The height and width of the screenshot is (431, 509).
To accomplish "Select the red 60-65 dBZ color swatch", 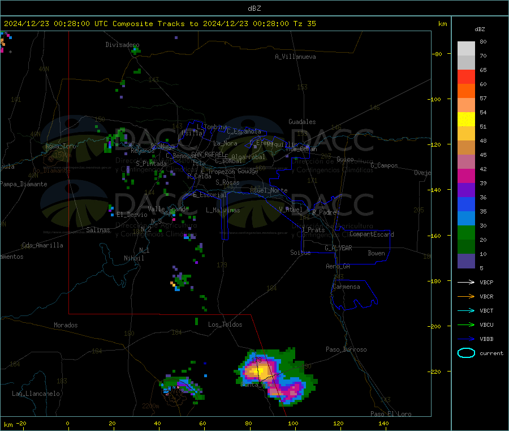I will coord(466,76).
